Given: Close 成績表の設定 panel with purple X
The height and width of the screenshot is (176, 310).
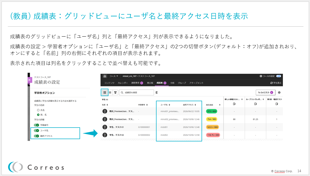Looking at the screenshot, I should [29, 80].
